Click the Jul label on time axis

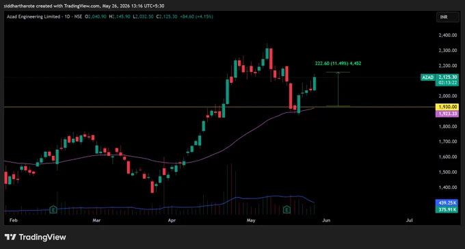[x=410, y=220]
